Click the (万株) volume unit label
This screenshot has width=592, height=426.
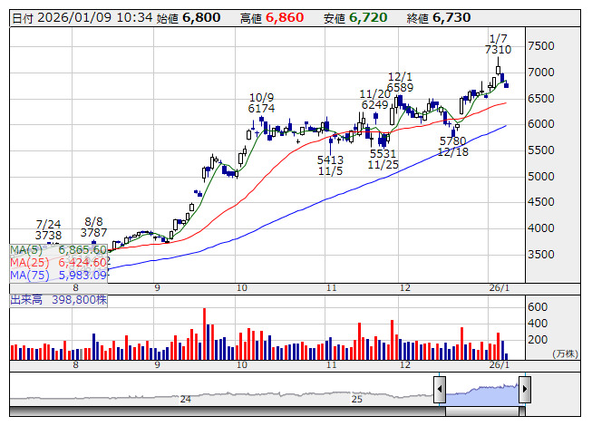[565, 353]
